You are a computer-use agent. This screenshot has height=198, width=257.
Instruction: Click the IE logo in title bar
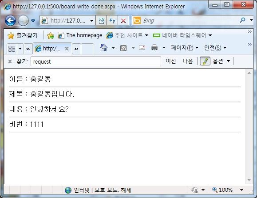7,7
